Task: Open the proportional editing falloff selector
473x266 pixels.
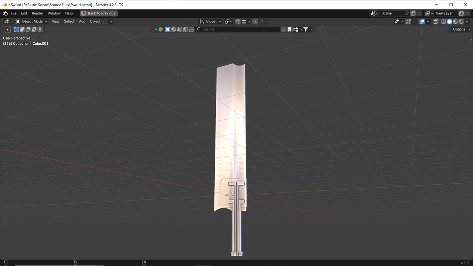Action: coord(263,21)
